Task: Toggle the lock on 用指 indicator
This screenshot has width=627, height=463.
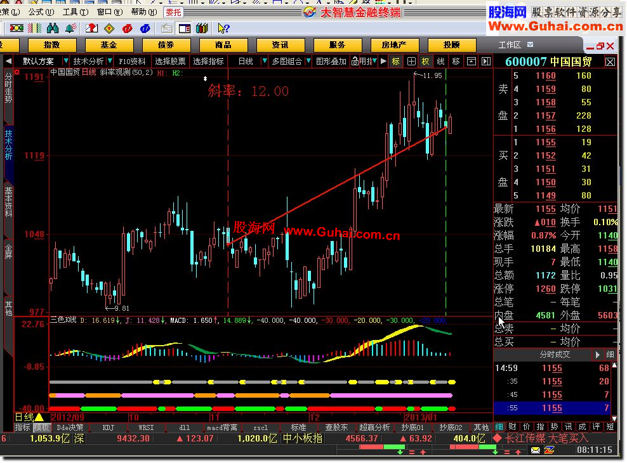Action: point(355,61)
